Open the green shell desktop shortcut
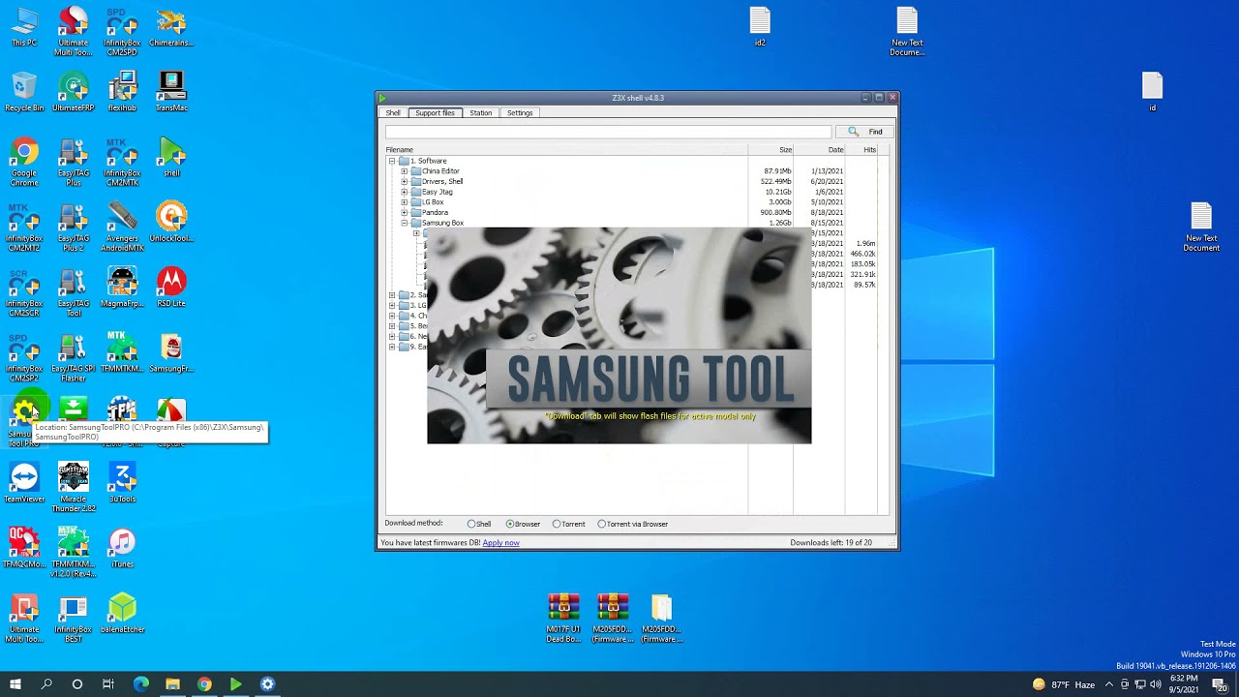1239x697 pixels. click(171, 157)
